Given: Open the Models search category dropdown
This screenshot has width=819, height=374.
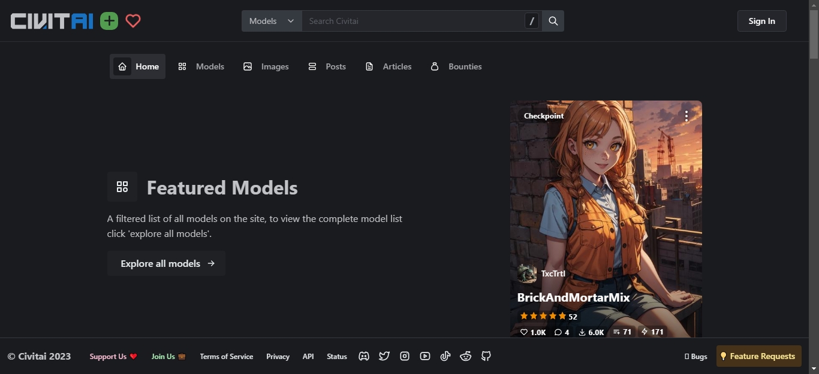Looking at the screenshot, I should [x=272, y=21].
